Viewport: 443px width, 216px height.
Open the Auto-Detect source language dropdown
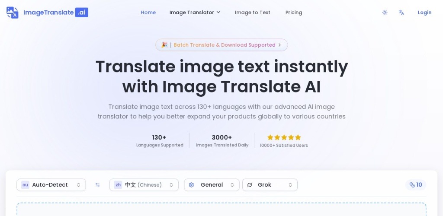51,185
